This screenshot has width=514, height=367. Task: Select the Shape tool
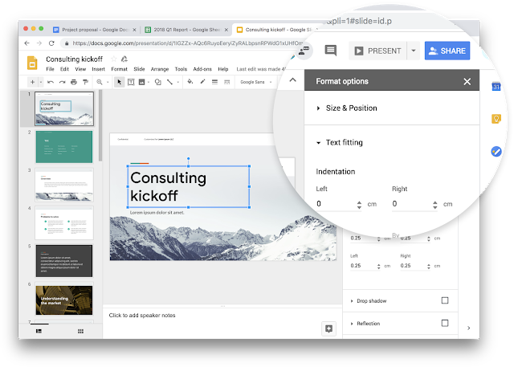[x=158, y=82]
